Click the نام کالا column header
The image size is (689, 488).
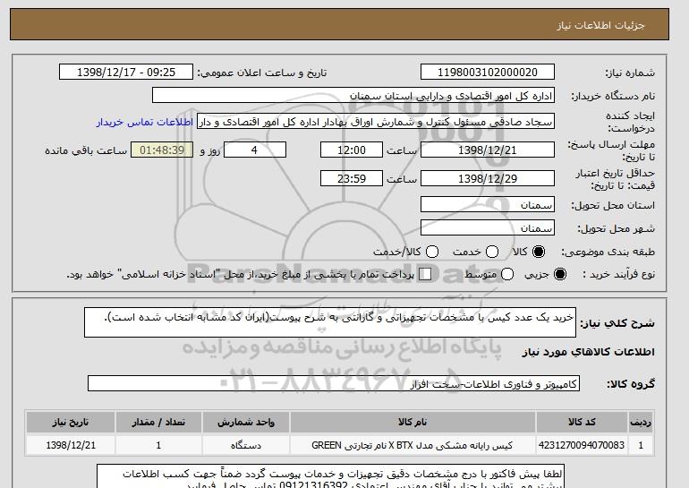coord(413,422)
